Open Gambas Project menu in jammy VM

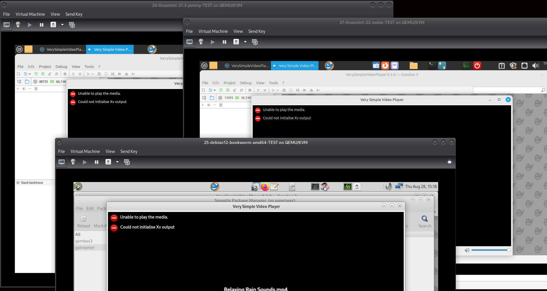pos(45,67)
